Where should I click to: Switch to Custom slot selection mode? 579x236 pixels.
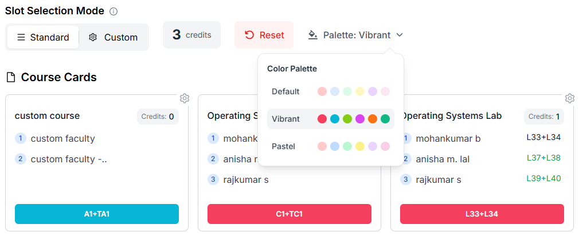coord(114,37)
